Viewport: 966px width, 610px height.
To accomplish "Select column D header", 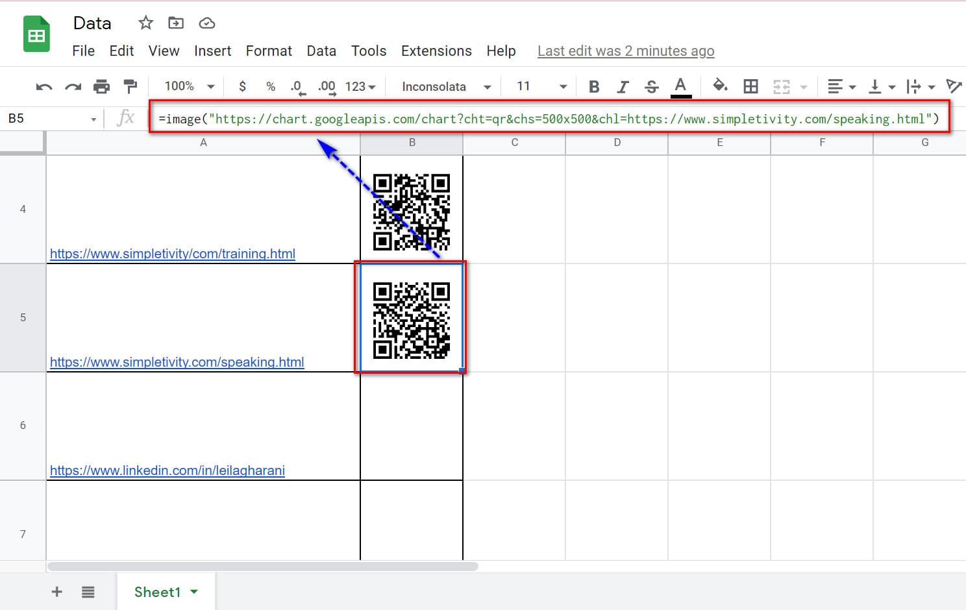I will (x=617, y=143).
